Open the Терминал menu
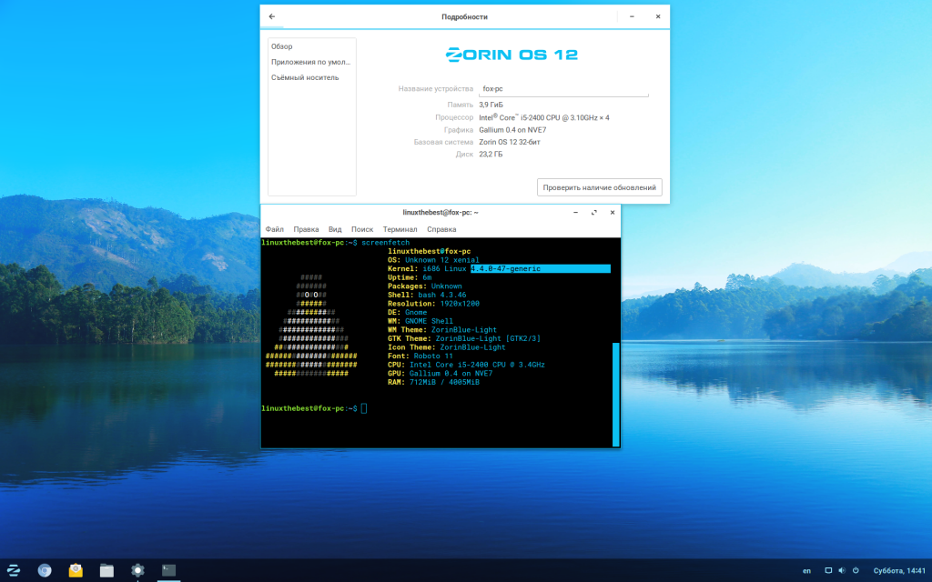 [x=400, y=229]
